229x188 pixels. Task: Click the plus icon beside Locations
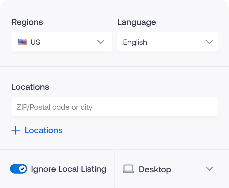[x=16, y=130]
